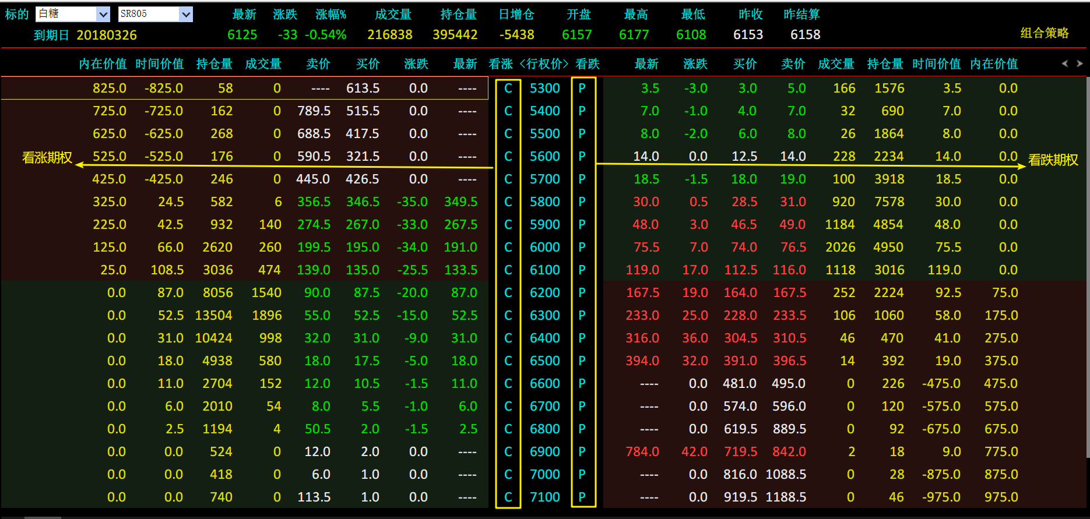Screen dimensions: 1090x519
Task: Click put time value -875.0
Action: click(941, 475)
